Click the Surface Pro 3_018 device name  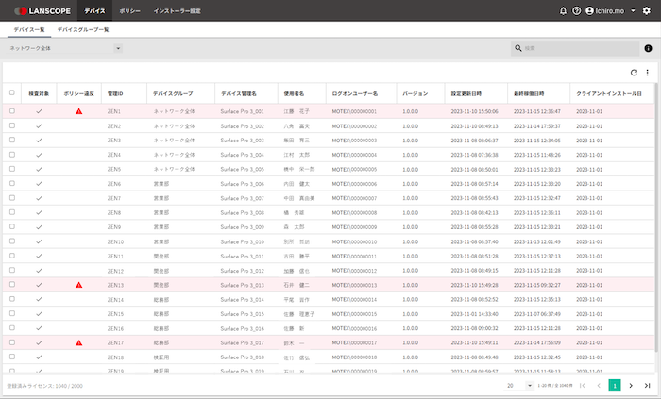pos(242,357)
